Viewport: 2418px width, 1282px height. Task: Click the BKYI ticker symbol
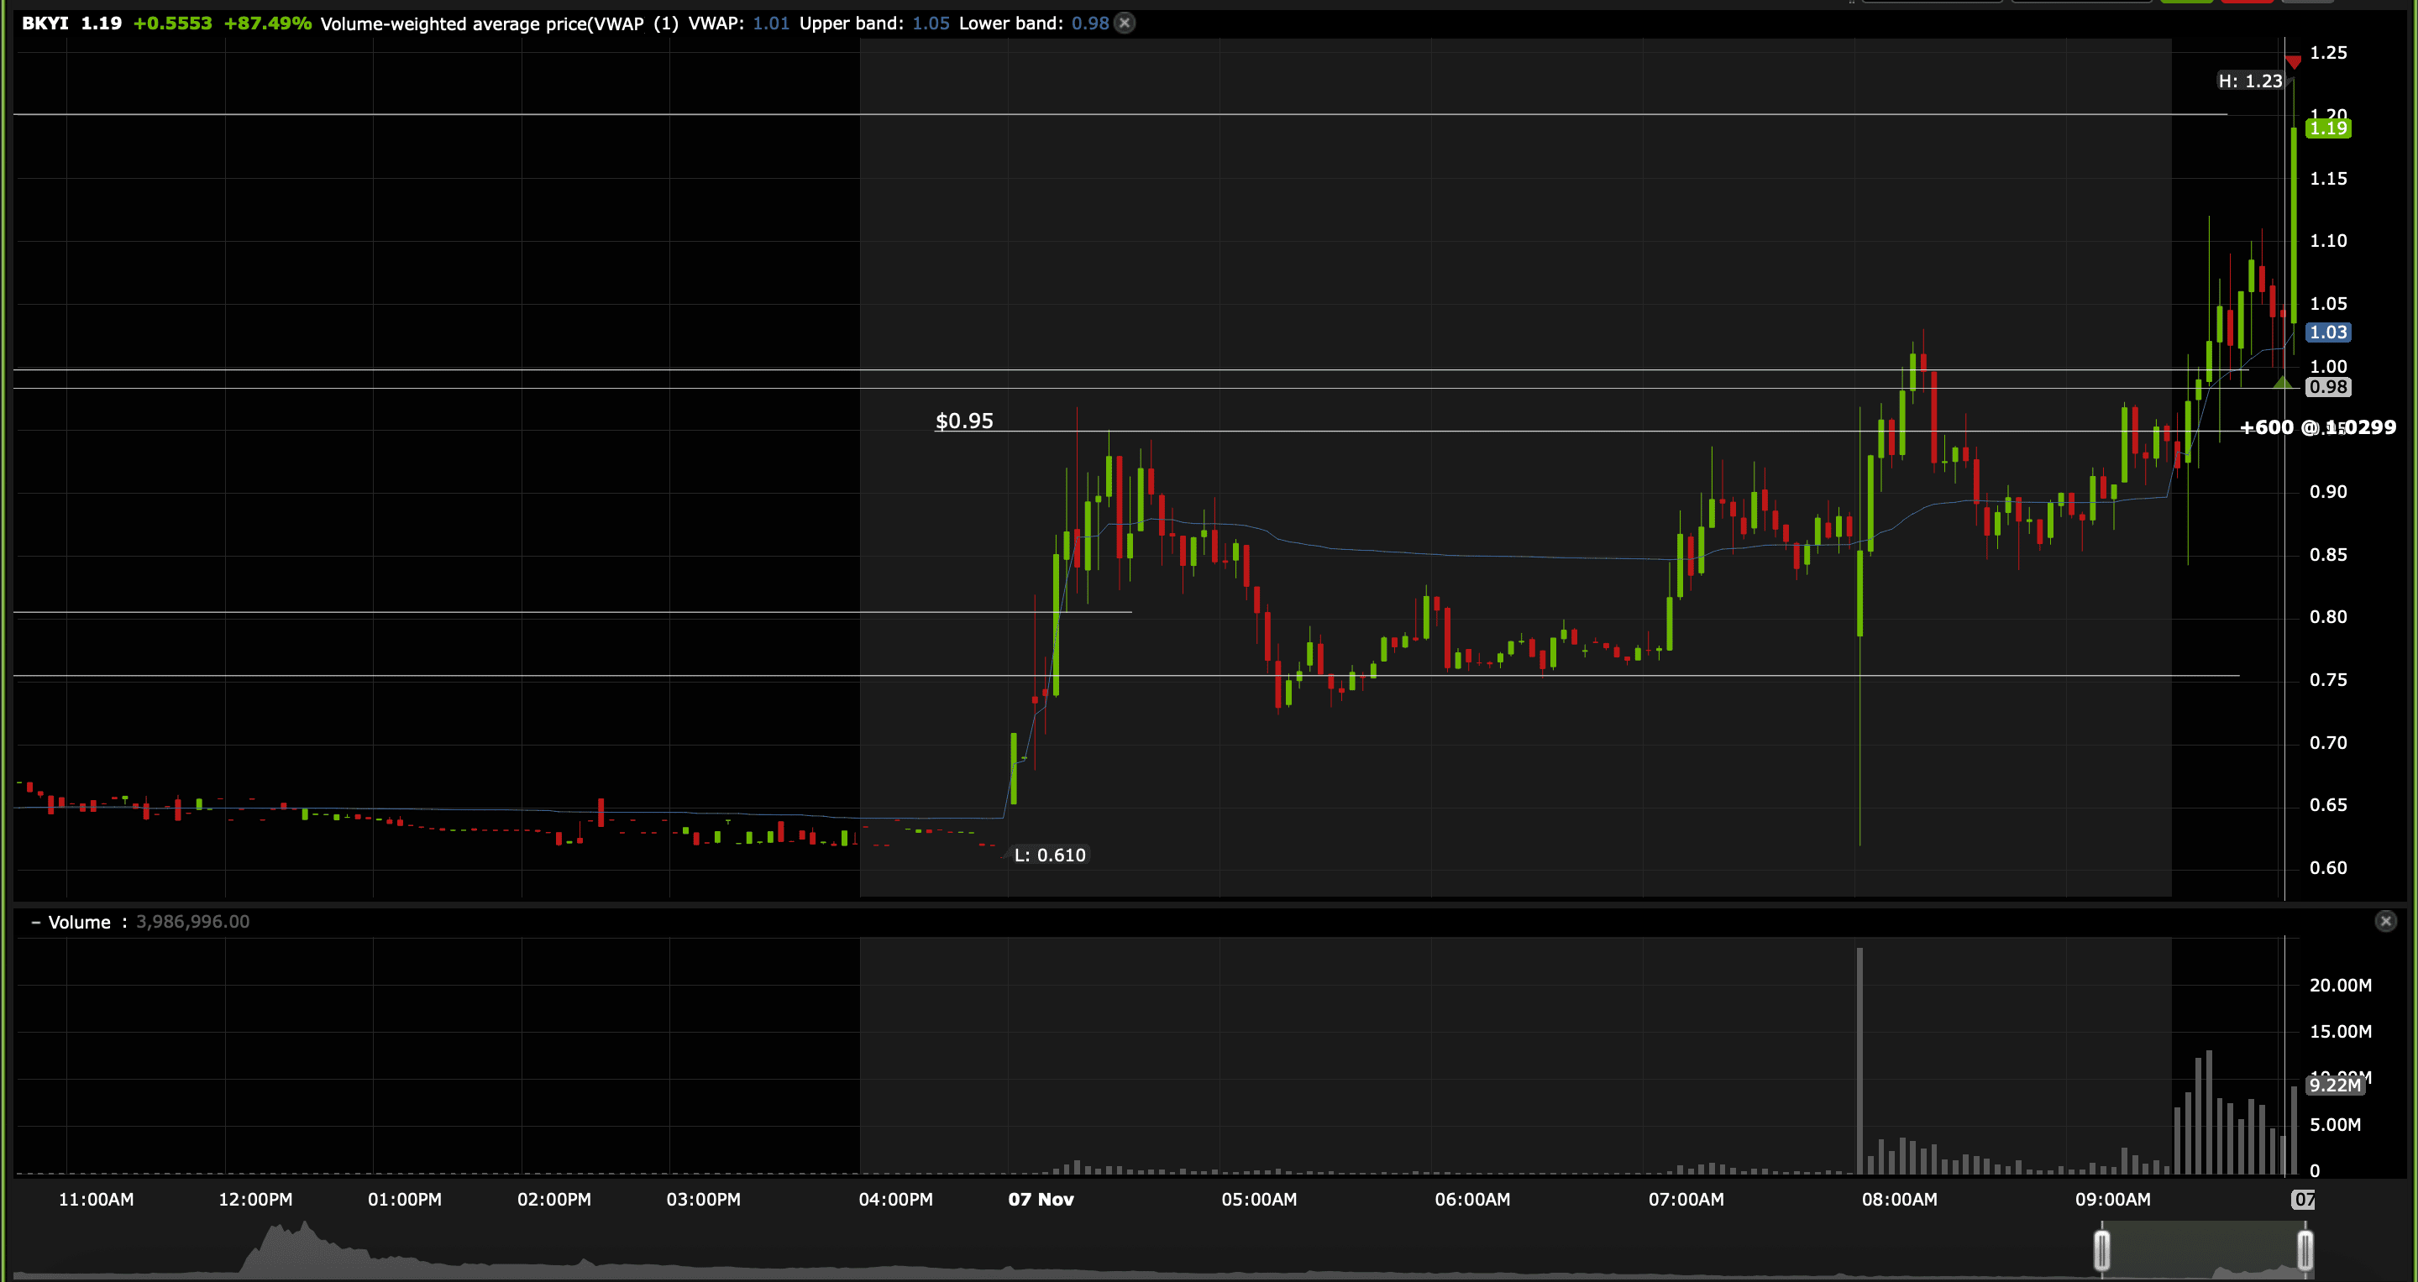pyautogui.click(x=45, y=24)
